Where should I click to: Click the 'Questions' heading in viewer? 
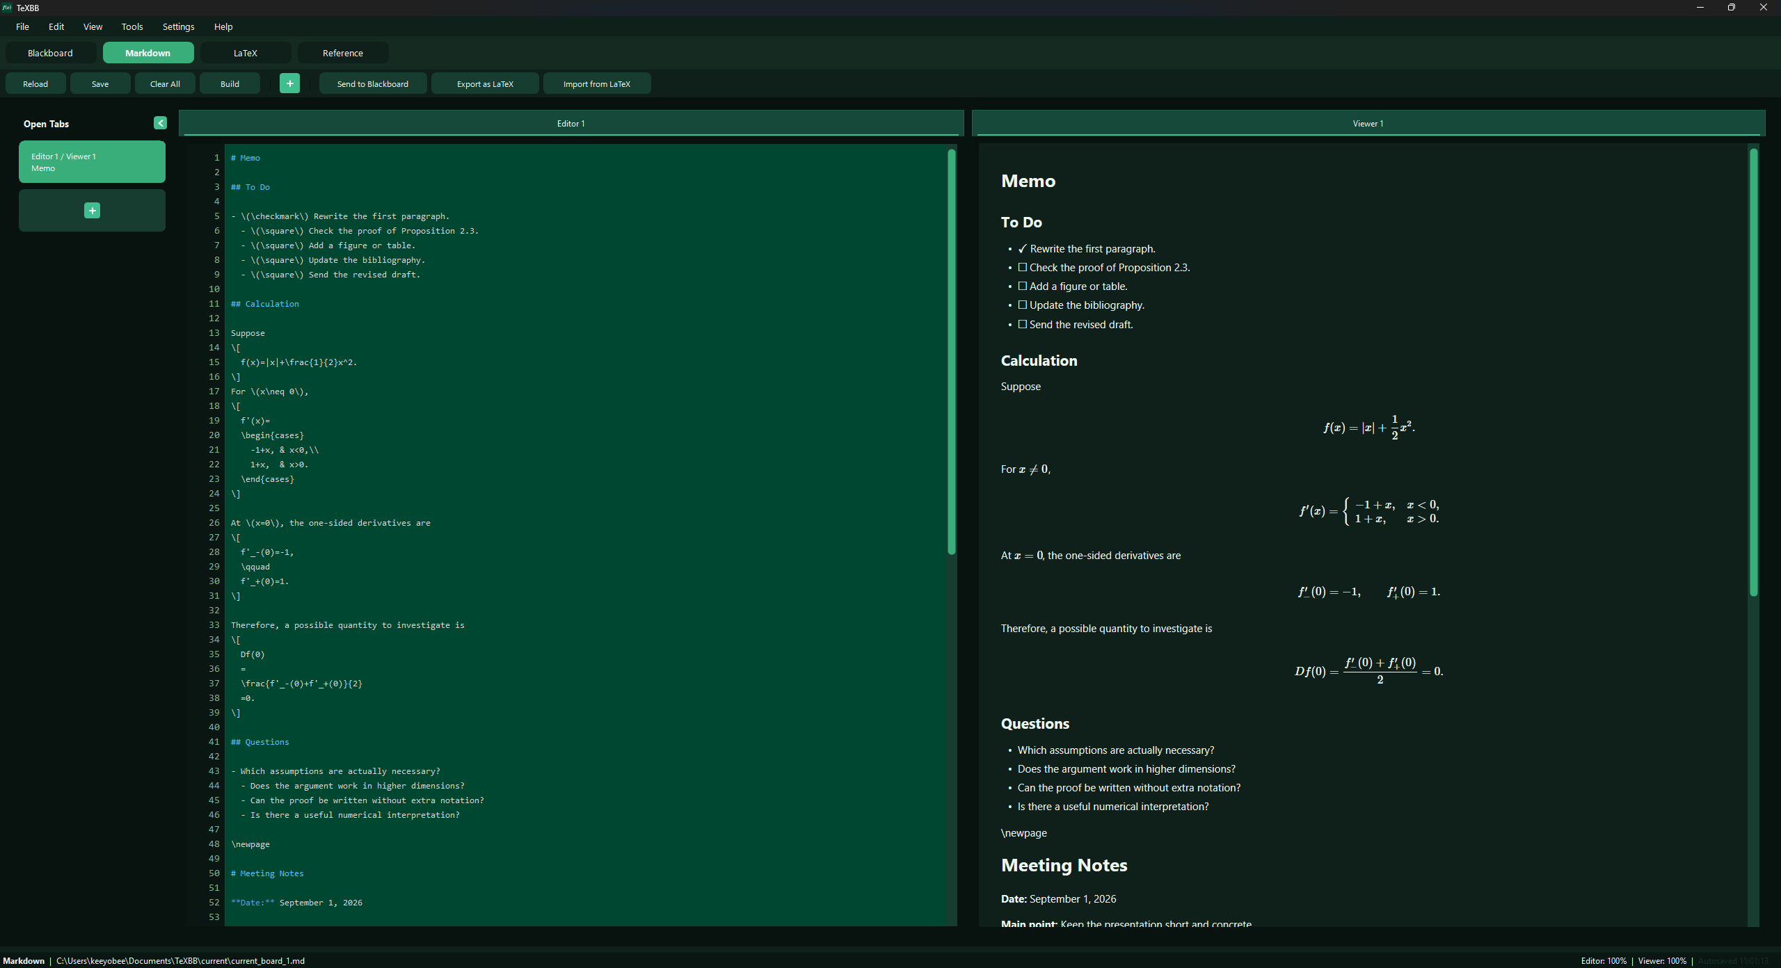[x=1035, y=724]
